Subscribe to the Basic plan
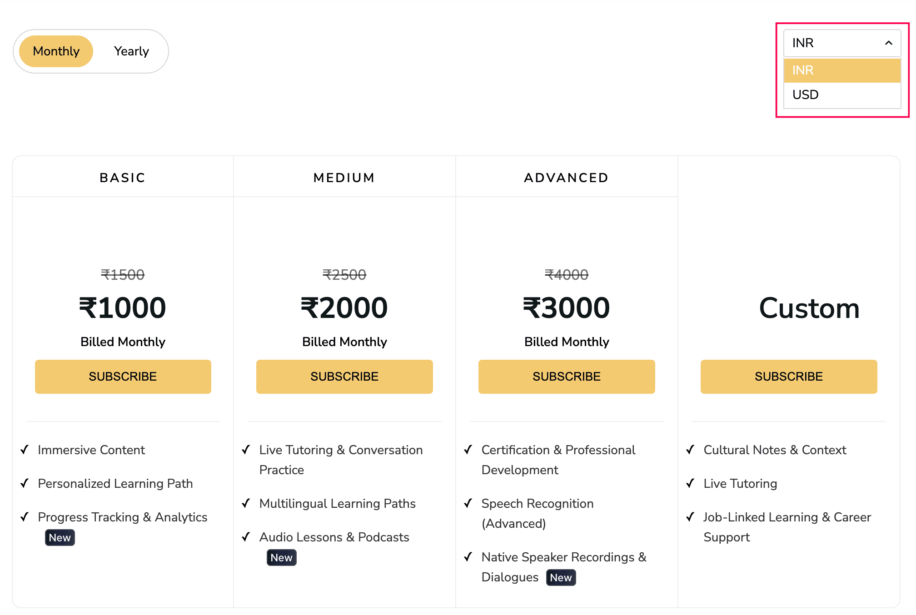This screenshot has height=615, width=916. coord(123,377)
